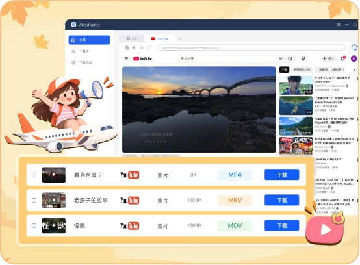Viewport: 360px width, 265px height.
Task: Play the 看見台灣 2 thumbnail preview
Action: point(54,175)
